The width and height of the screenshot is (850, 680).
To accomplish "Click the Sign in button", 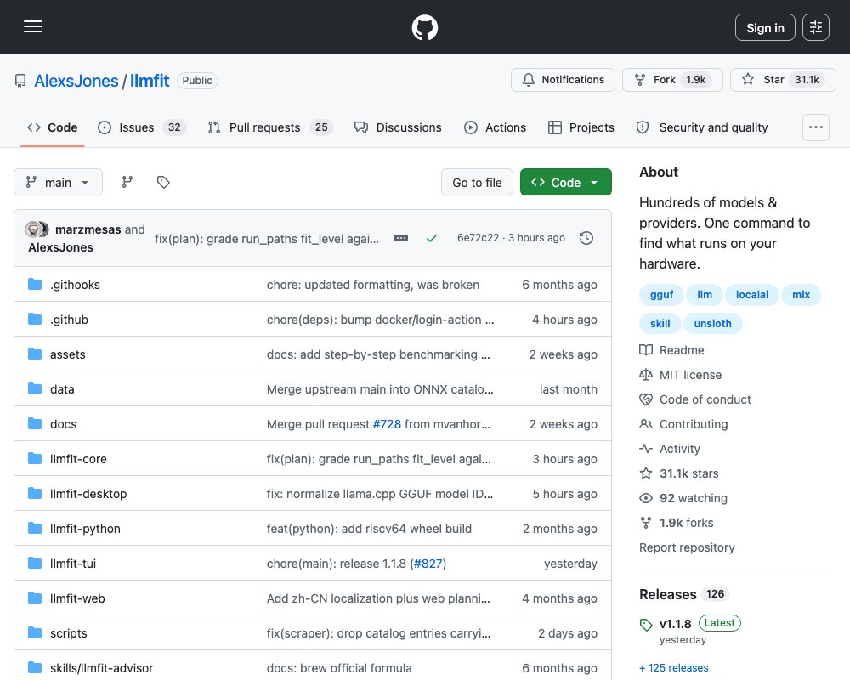I will point(765,27).
